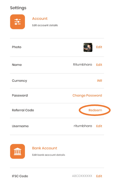114x180 pixels.
Task: Select the INR currency option
Action: tap(99, 80)
